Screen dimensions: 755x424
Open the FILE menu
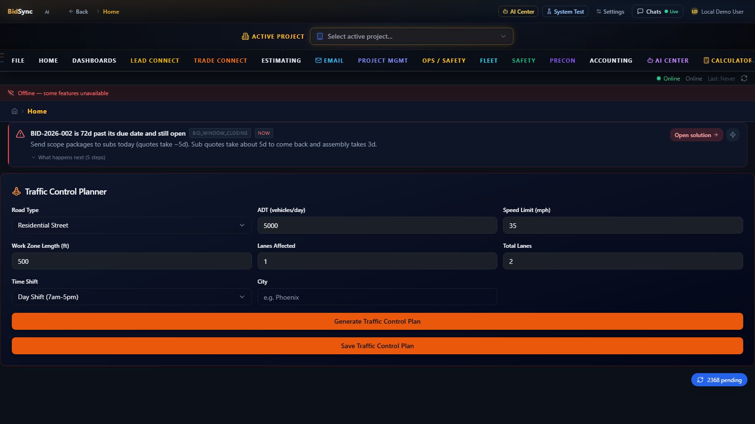click(18, 60)
